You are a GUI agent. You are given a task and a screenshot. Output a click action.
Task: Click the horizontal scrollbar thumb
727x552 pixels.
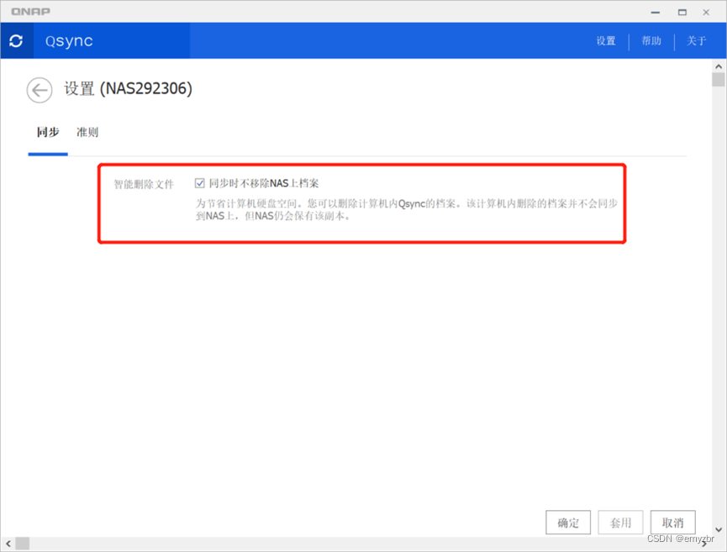(x=23, y=544)
